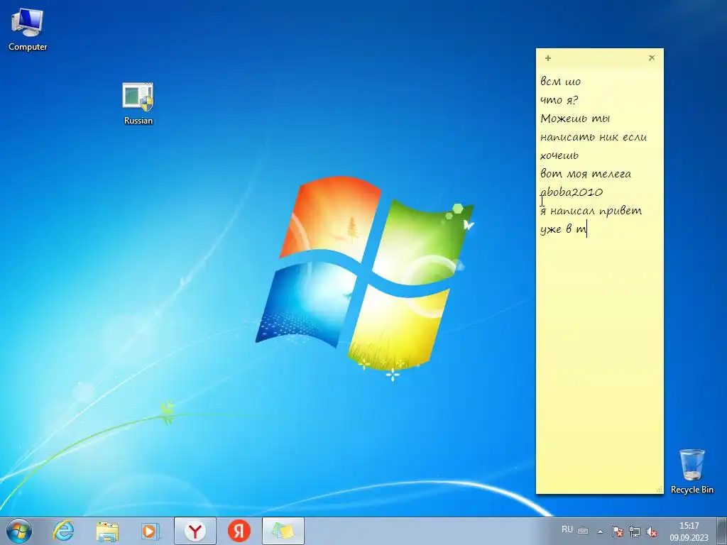Place the cursor in line "всм шо"
Viewport: 727px width, 545px height.
point(561,82)
